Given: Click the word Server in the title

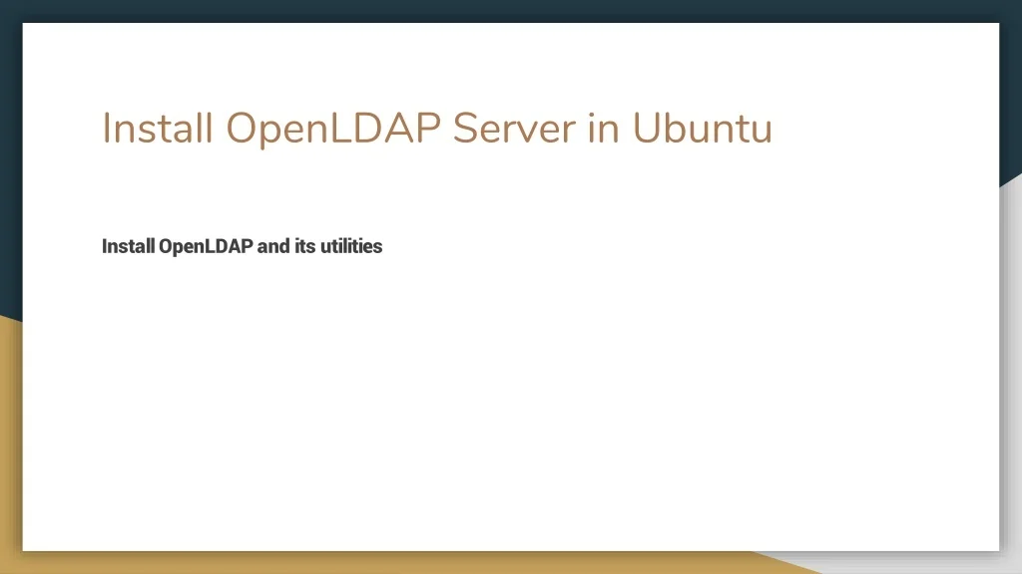Looking at the screenshot, I should [514, 129].
